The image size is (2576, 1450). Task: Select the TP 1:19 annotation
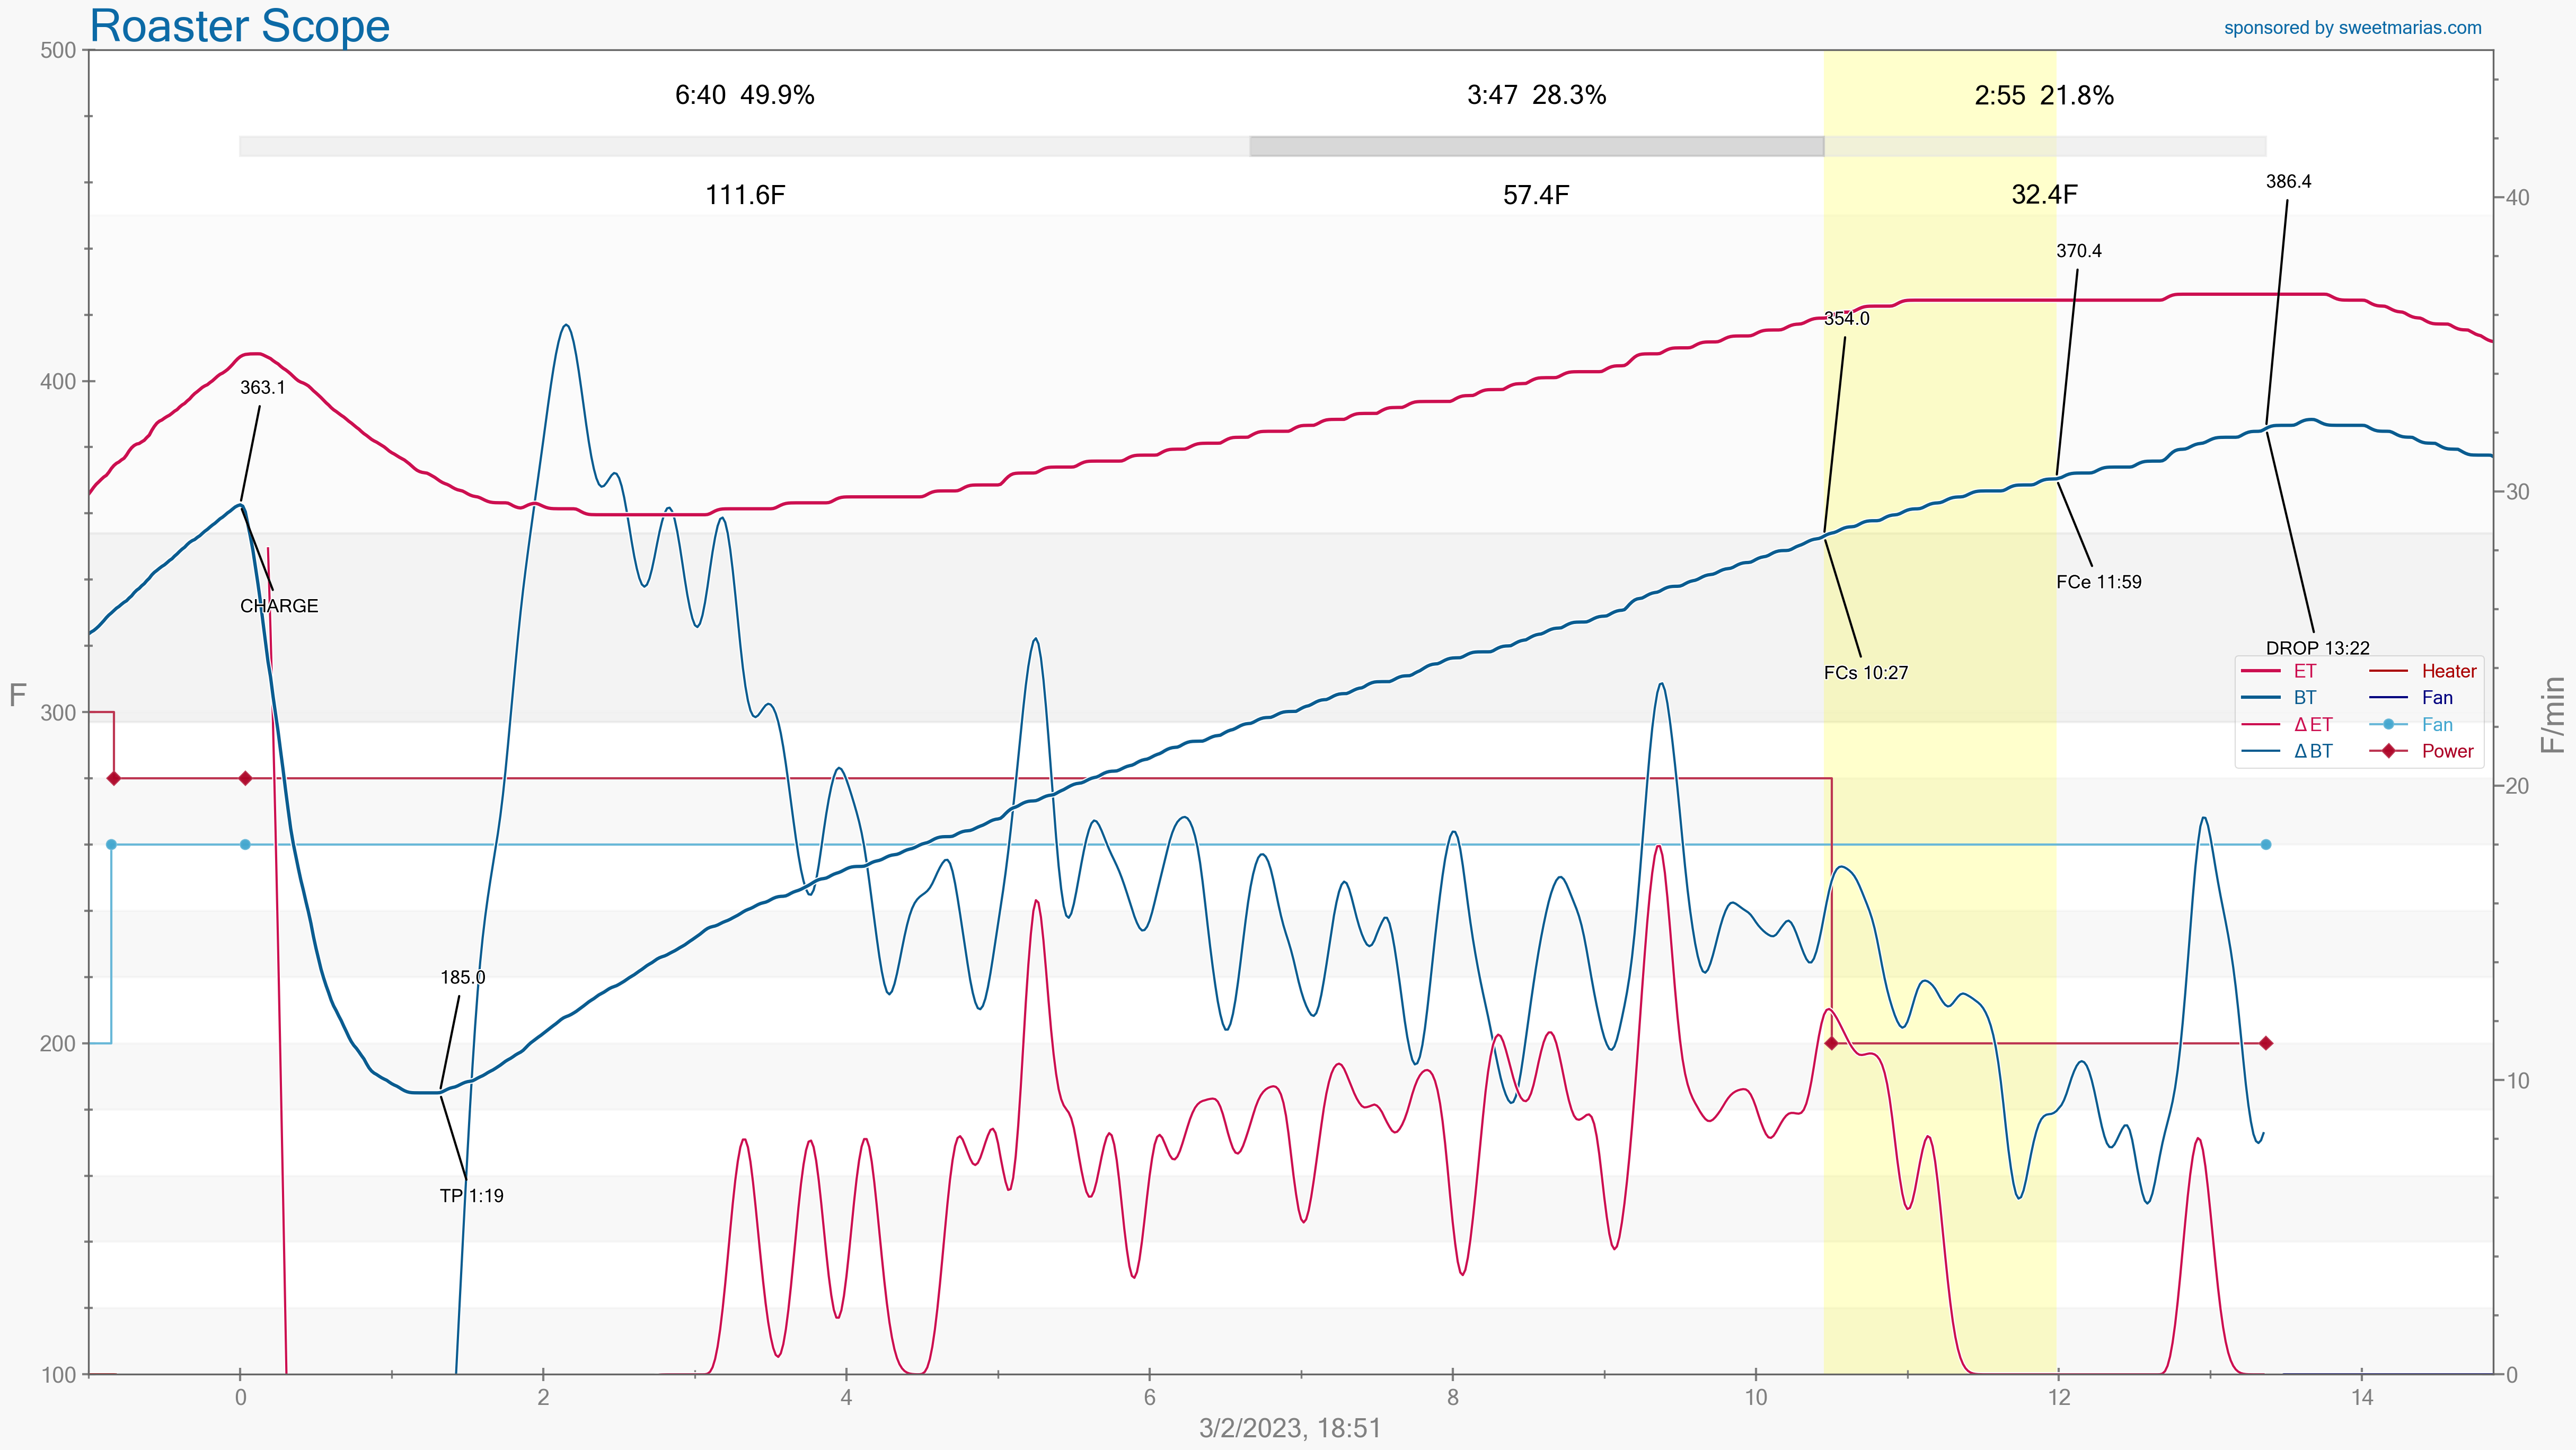click(x=471, y=1196)
